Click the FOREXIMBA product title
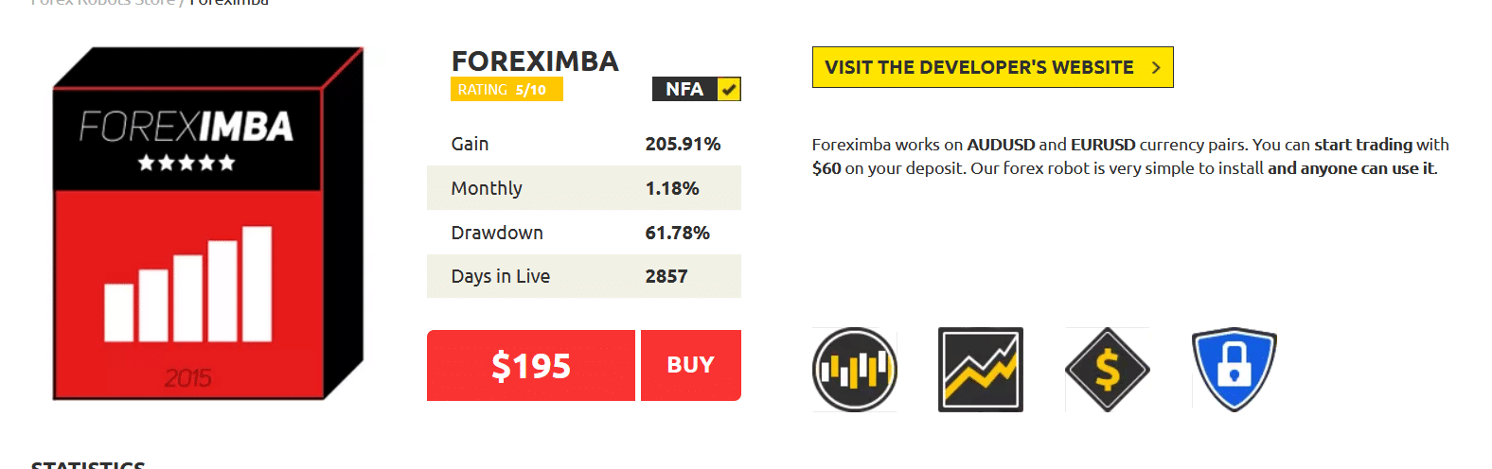Screen dimensions: 1492x469 (535, 61)
